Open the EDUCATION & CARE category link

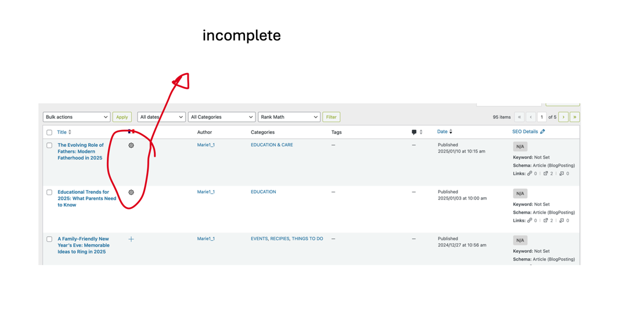(272, 145)
